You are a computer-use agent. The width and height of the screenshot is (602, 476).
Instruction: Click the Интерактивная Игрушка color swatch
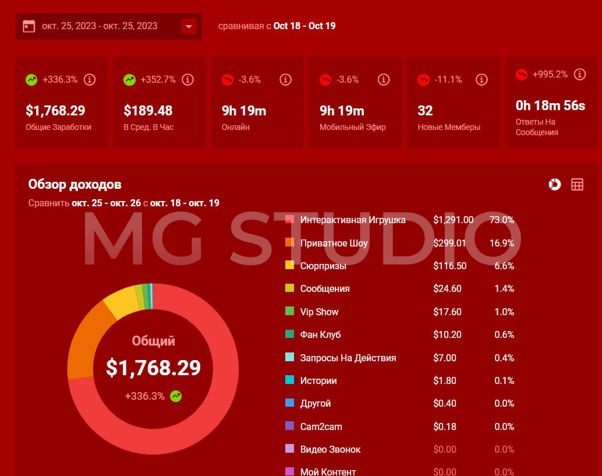[x=289, y=220]
